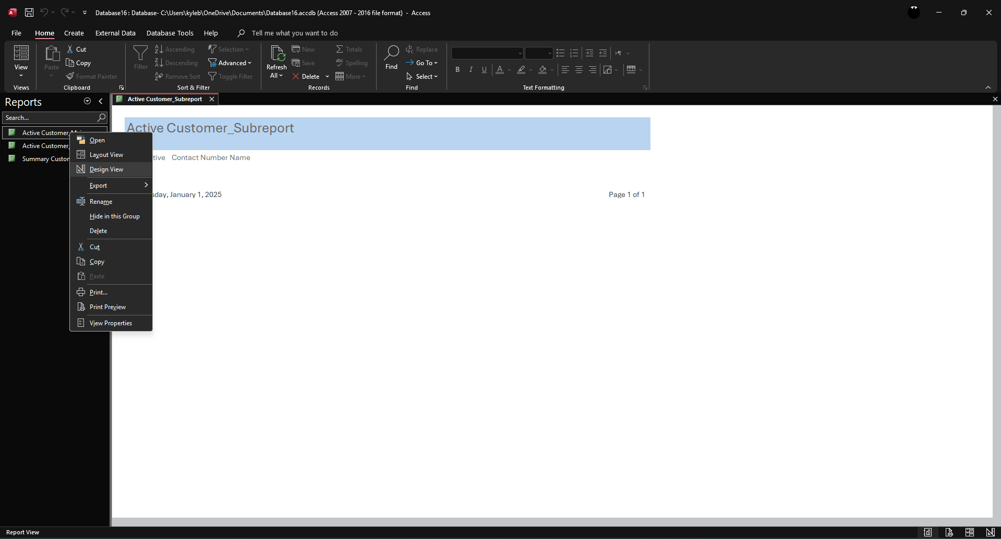Choose Print... from the context menu

pyautogui.click(x=111, y=292)
